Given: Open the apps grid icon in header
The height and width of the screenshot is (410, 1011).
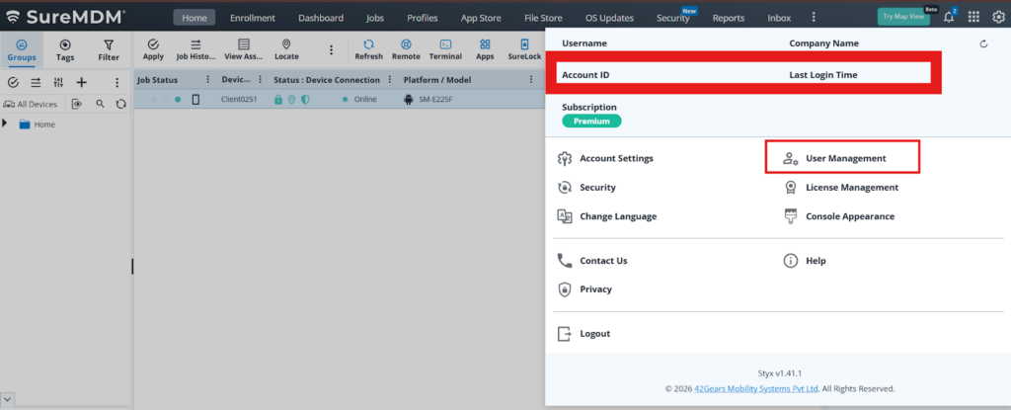Looking at the screenshot, I should [x=973, y=17].
